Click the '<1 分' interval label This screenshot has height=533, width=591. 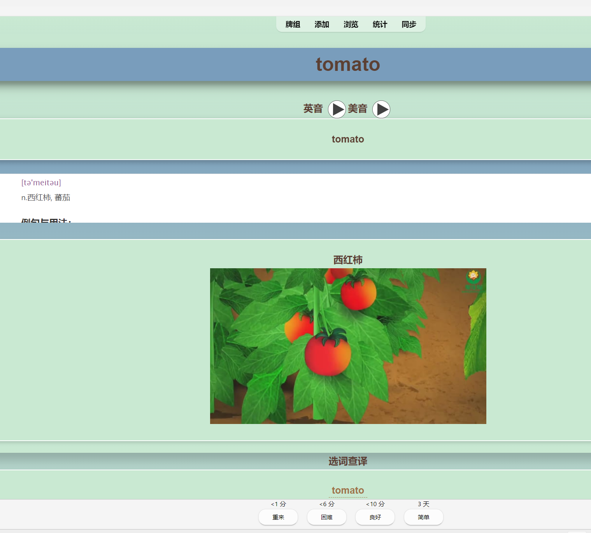(278, 504)
